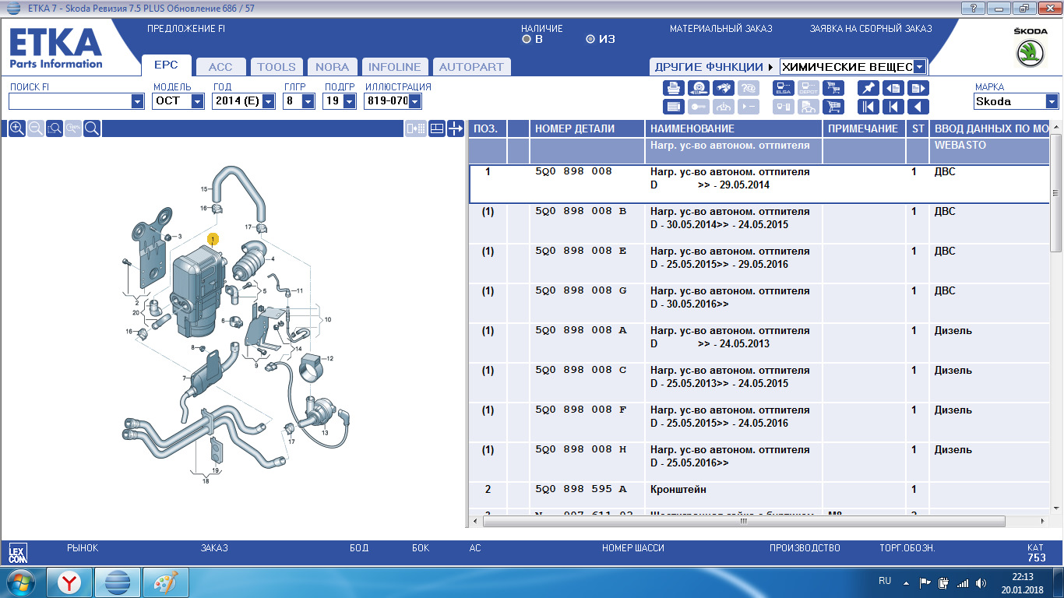Switch to the AUTOPART tab

point(470,67)
